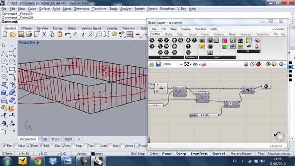Viewport: 295px width, 166px height.
Task: Open the Solution menu in Grasshopper
Action: point(201,29)
